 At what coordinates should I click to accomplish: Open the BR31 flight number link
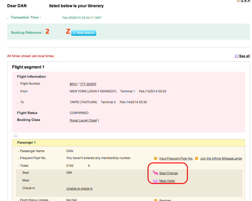(x=74, y=84)
